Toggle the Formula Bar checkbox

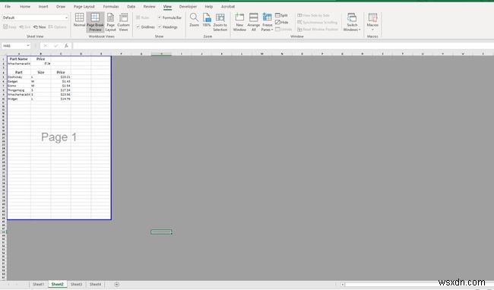point(160,17)
